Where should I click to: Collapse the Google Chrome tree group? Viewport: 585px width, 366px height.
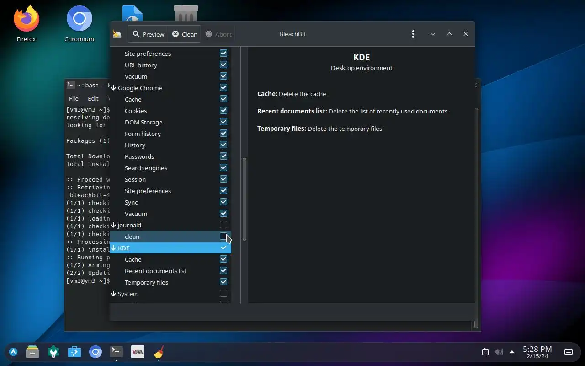point(113,88)
